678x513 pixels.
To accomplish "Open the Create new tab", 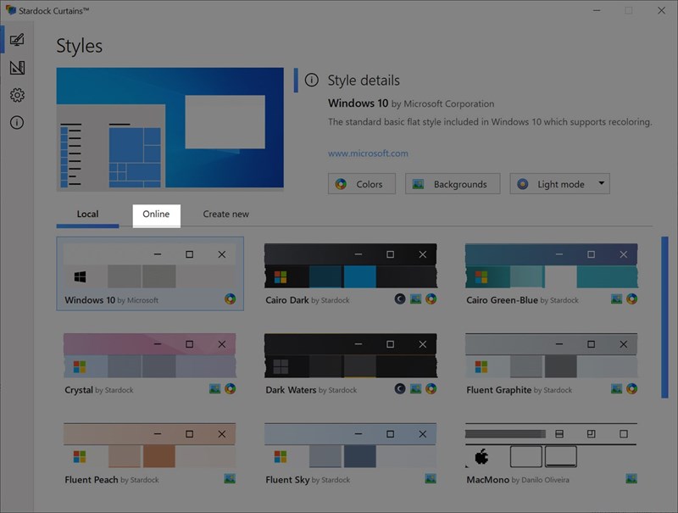I will point(225,215).
